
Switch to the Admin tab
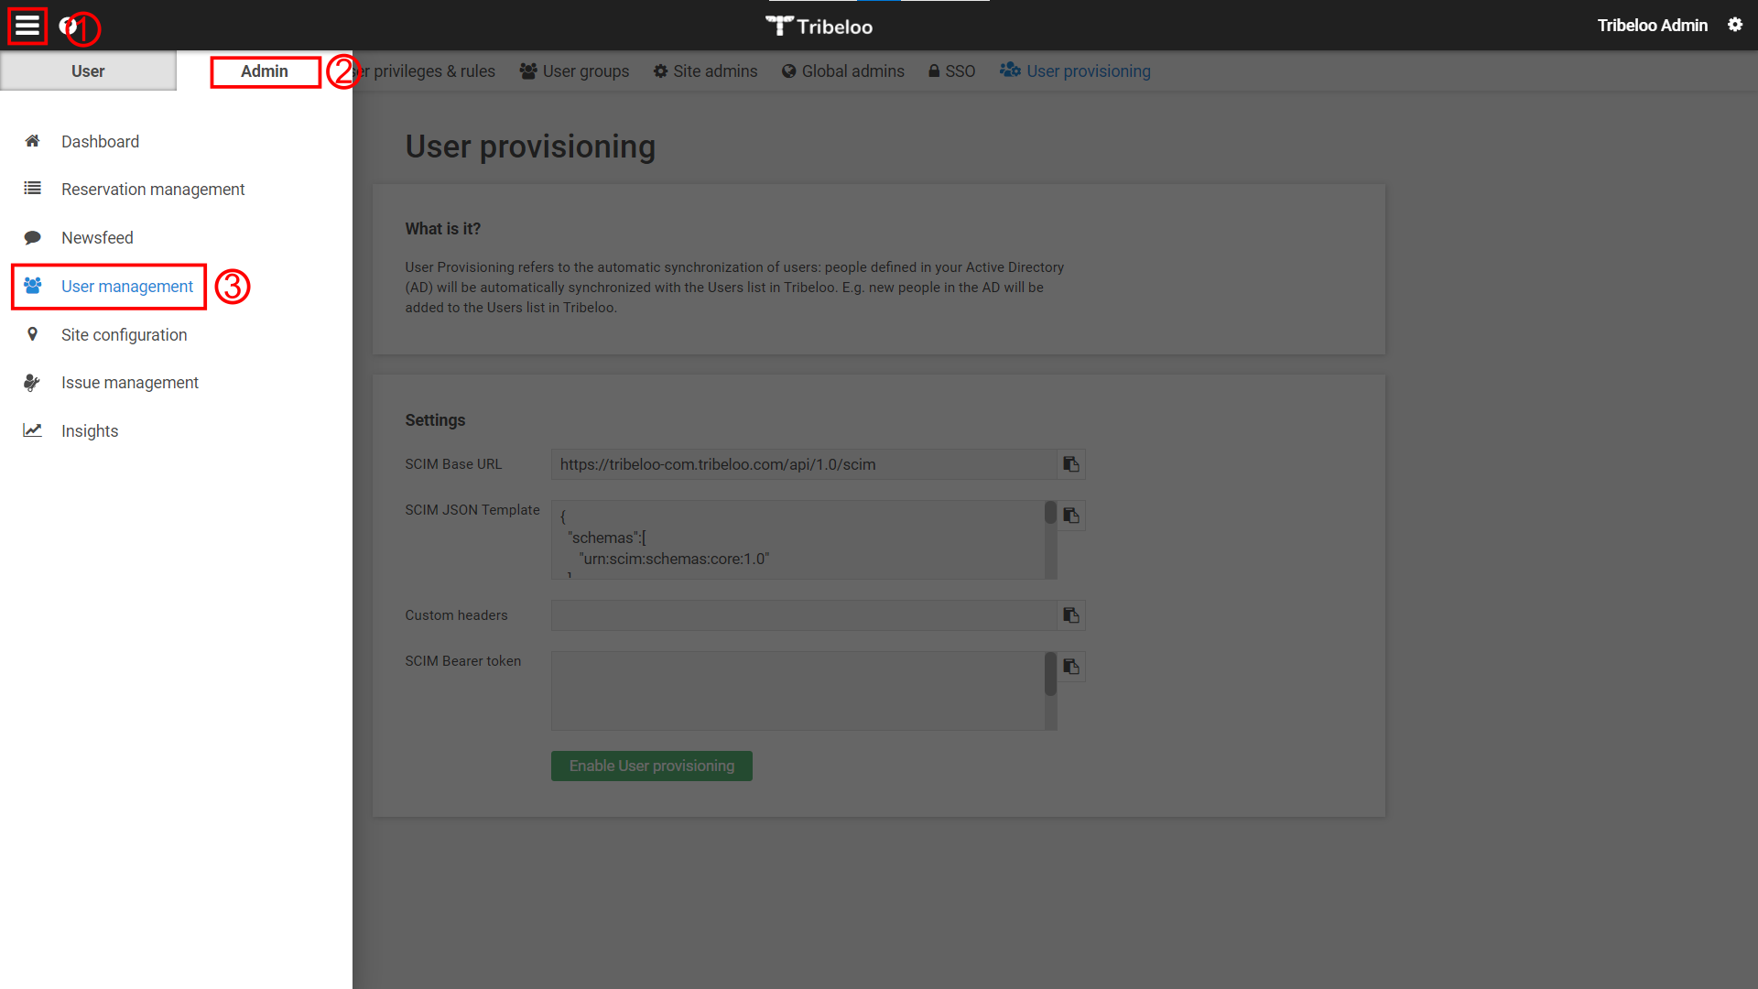point(263,70)
